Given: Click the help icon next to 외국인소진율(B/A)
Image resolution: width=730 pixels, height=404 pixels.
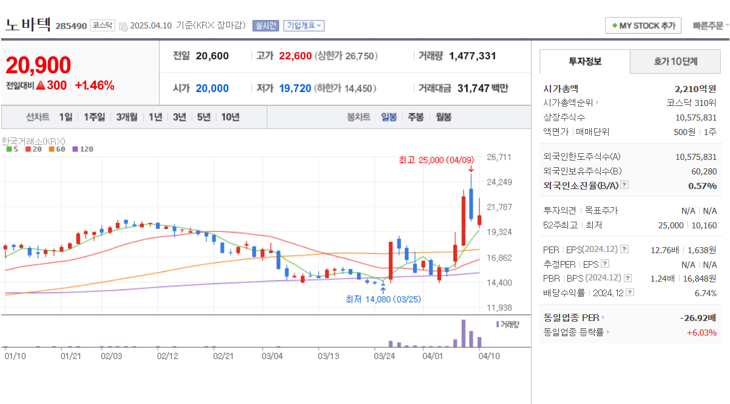Looking at the screenshot, I should point(624,185).
